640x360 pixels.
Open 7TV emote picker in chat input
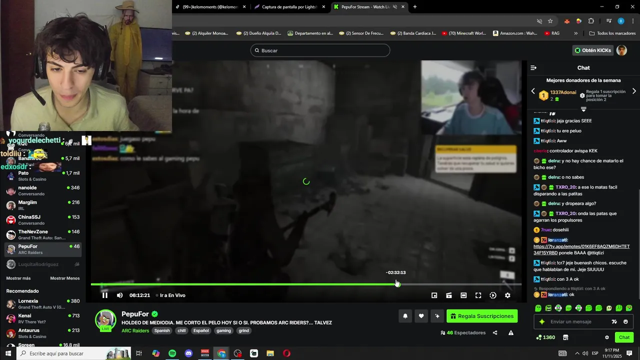tap(614, 322)
